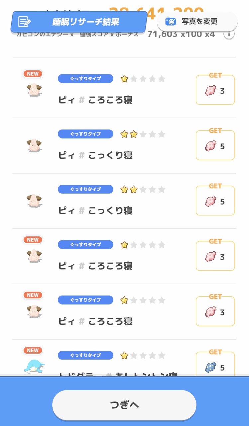Image resolution: width=249 pixels, height=426 pixels.
Task: Click the topmost ピィ sprite in the list
Action: coord(34,90)
